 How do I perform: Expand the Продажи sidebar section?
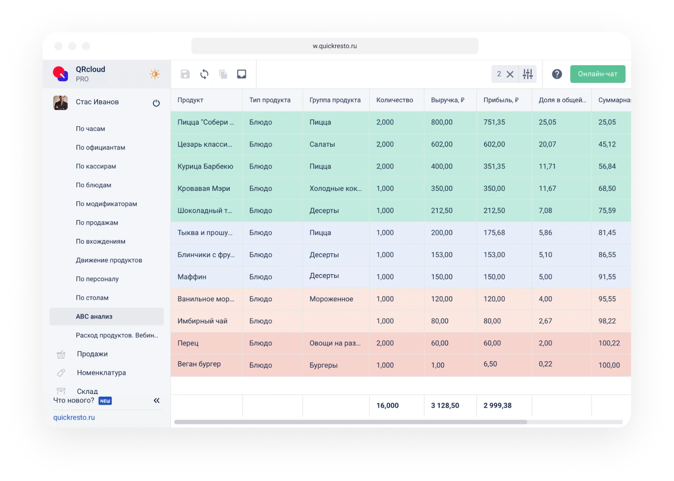[x=92, y=354]
